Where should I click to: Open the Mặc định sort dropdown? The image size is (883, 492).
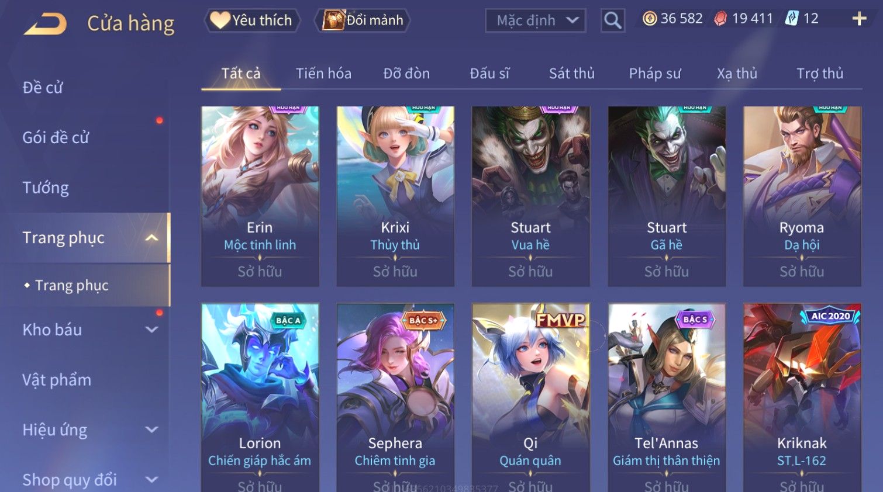535,20
